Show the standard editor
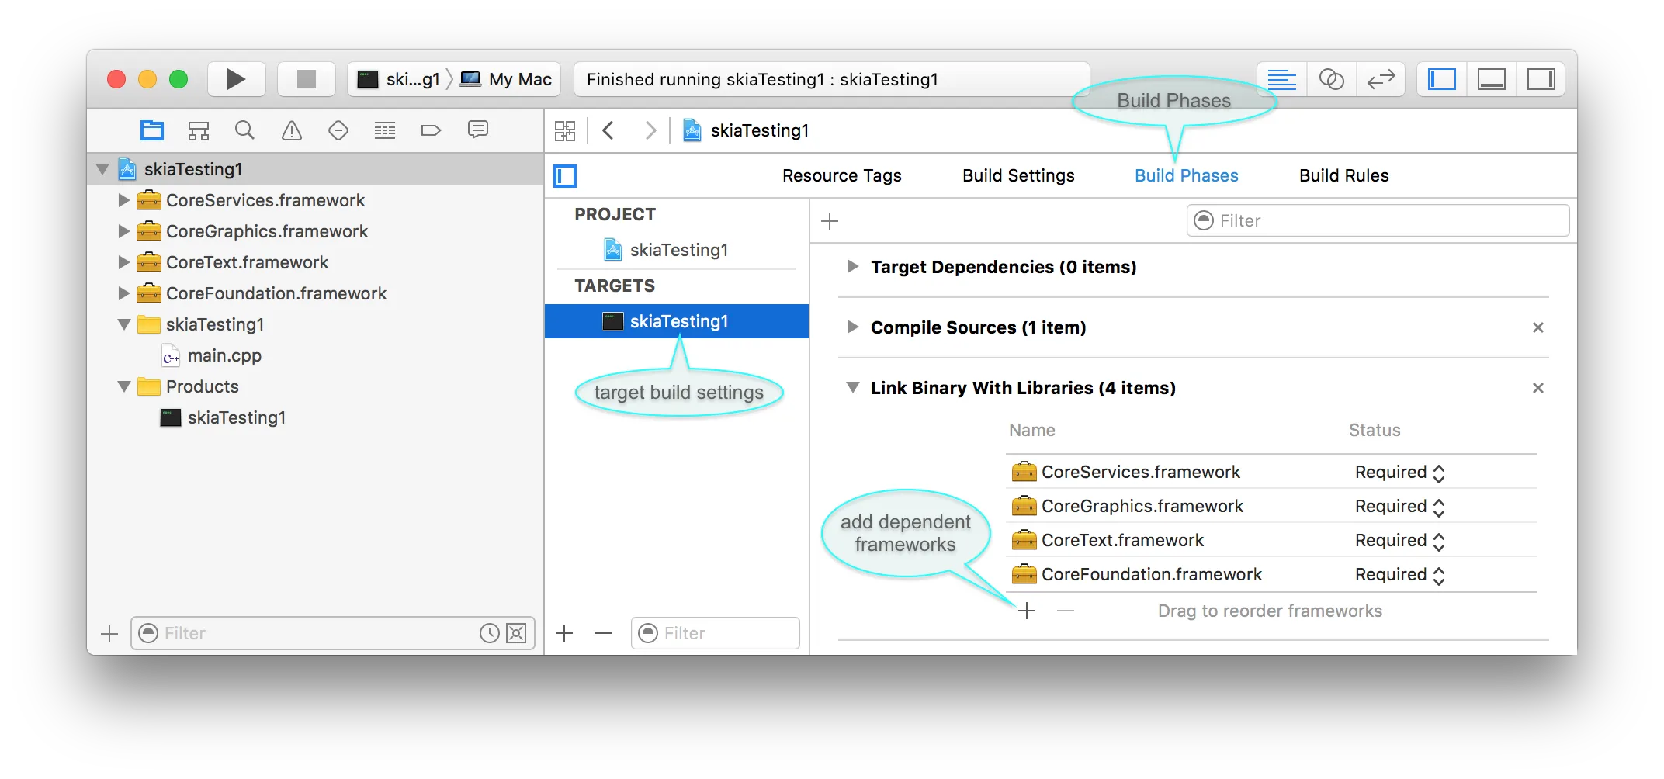 [x=1282, y=79]
